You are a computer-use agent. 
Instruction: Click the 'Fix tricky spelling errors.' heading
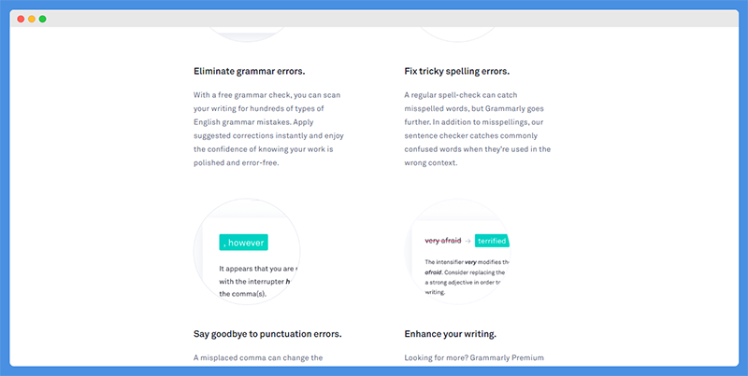click(x=456, y=72)
